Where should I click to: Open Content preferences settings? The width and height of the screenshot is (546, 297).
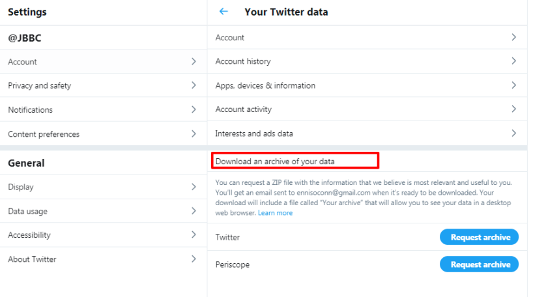[44, 134]
